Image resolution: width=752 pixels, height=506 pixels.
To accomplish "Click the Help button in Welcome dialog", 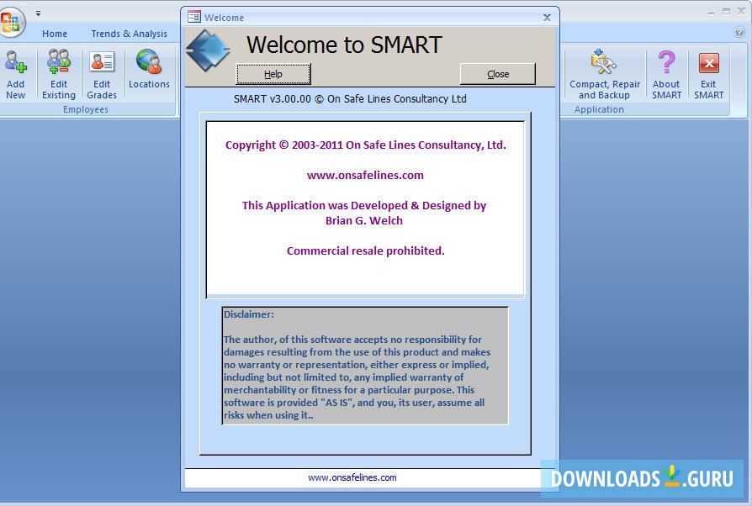I will click(x=273, y=74).
